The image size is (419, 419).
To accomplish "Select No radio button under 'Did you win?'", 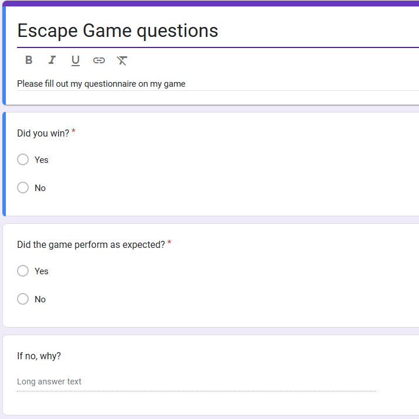I will [23, 188].
